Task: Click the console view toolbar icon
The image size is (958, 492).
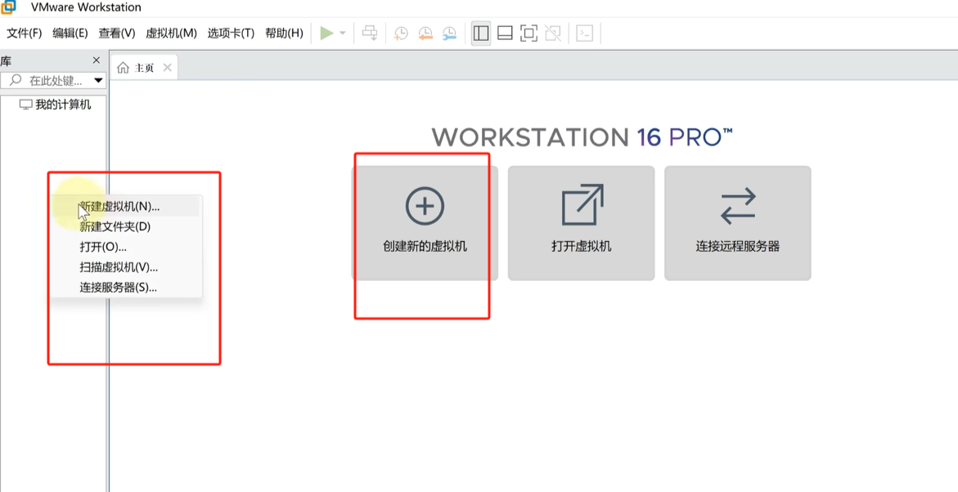Action: click(585, 33)
